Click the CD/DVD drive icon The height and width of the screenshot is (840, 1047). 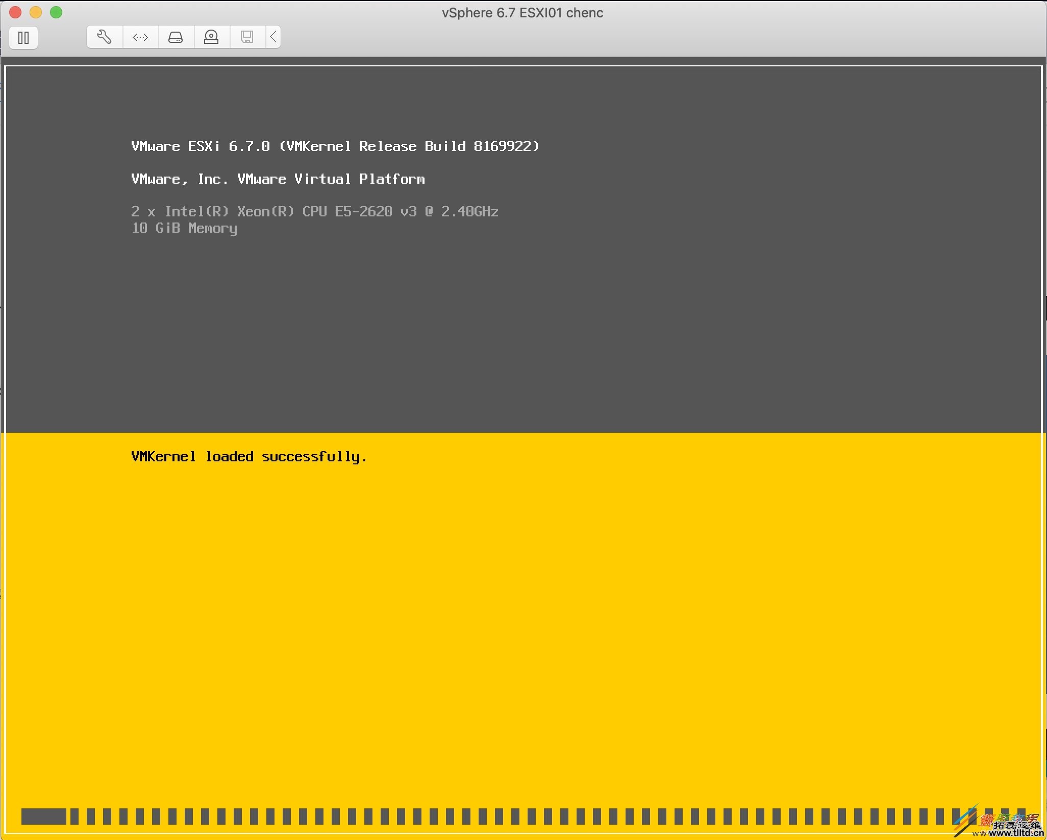(x=212, y=36)
